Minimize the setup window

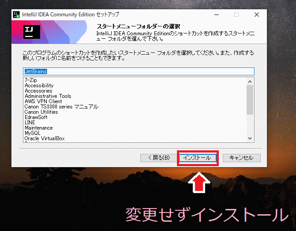pyautogui.click(x=217, y=15)
